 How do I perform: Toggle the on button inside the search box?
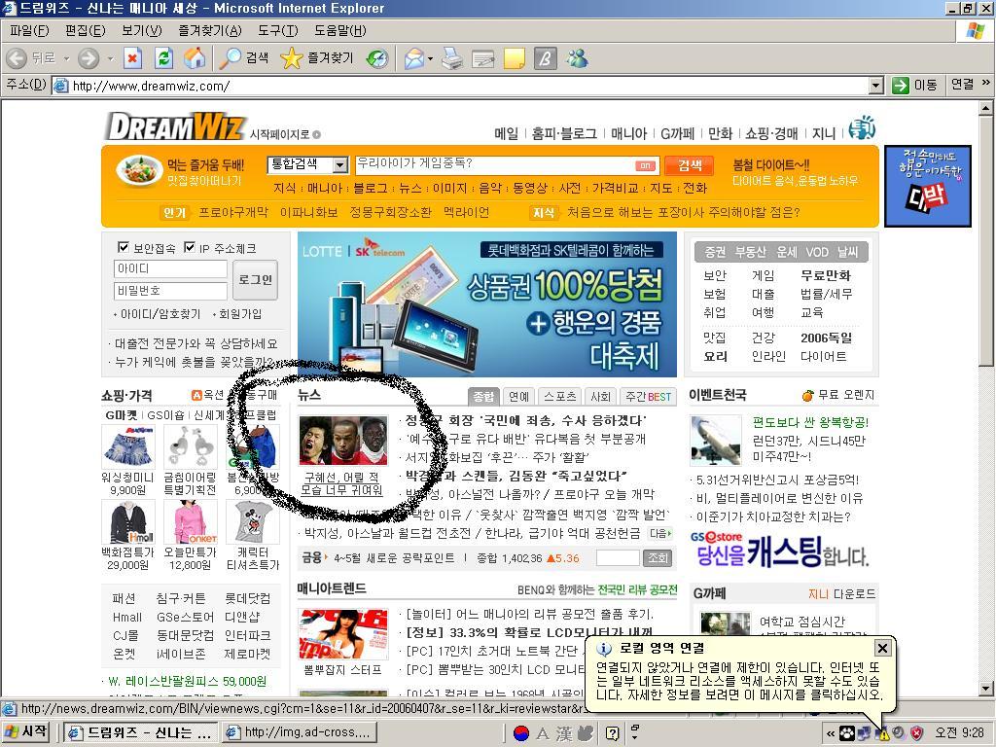(x=644, y=165)
